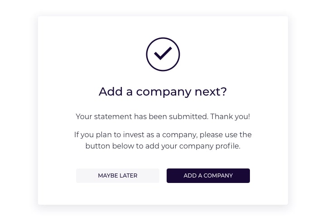Choose the dark purple Add a Company option

tap(208, 176)
